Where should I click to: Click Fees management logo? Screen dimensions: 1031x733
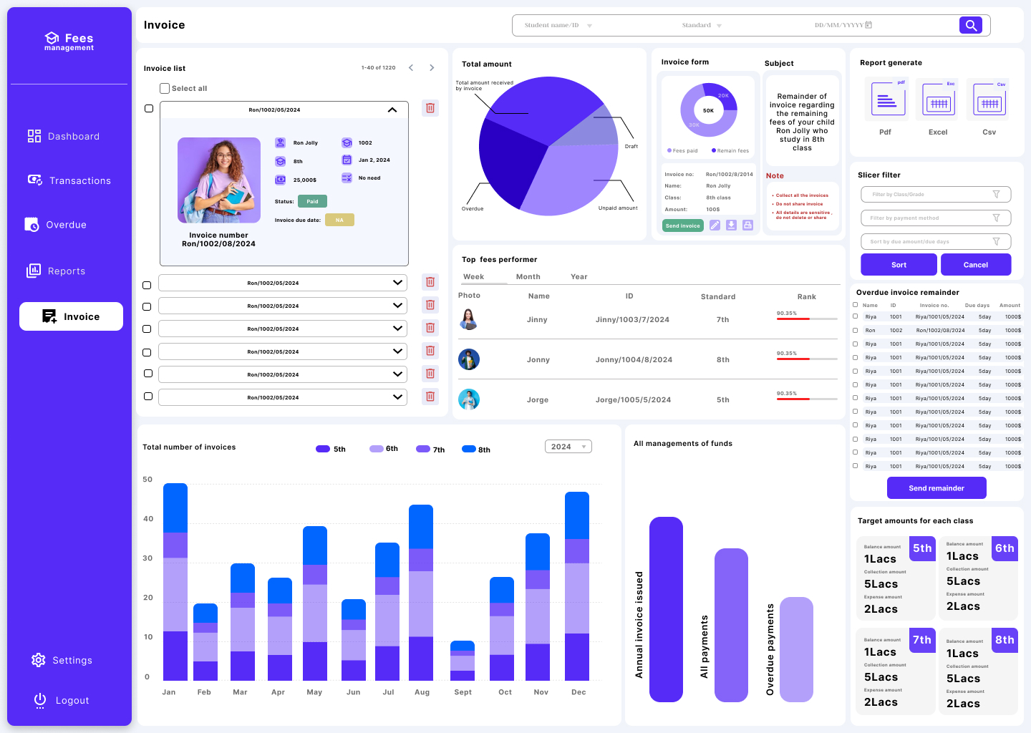tap(69, 42)
